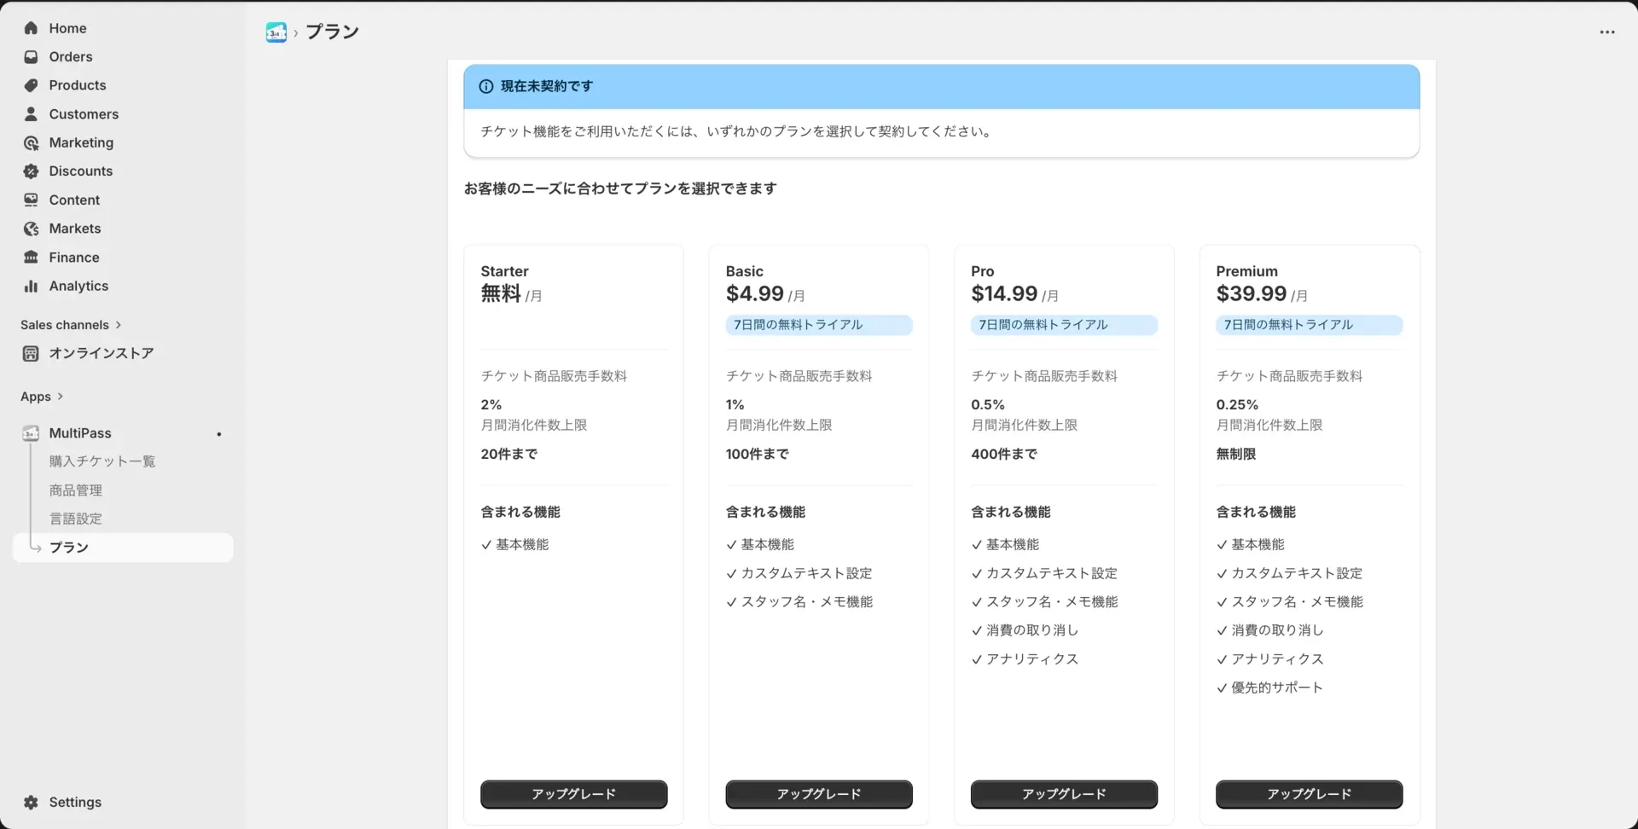Click the Content image icon
Viewport: 1638px width, 829px height.
click(31, 200)
